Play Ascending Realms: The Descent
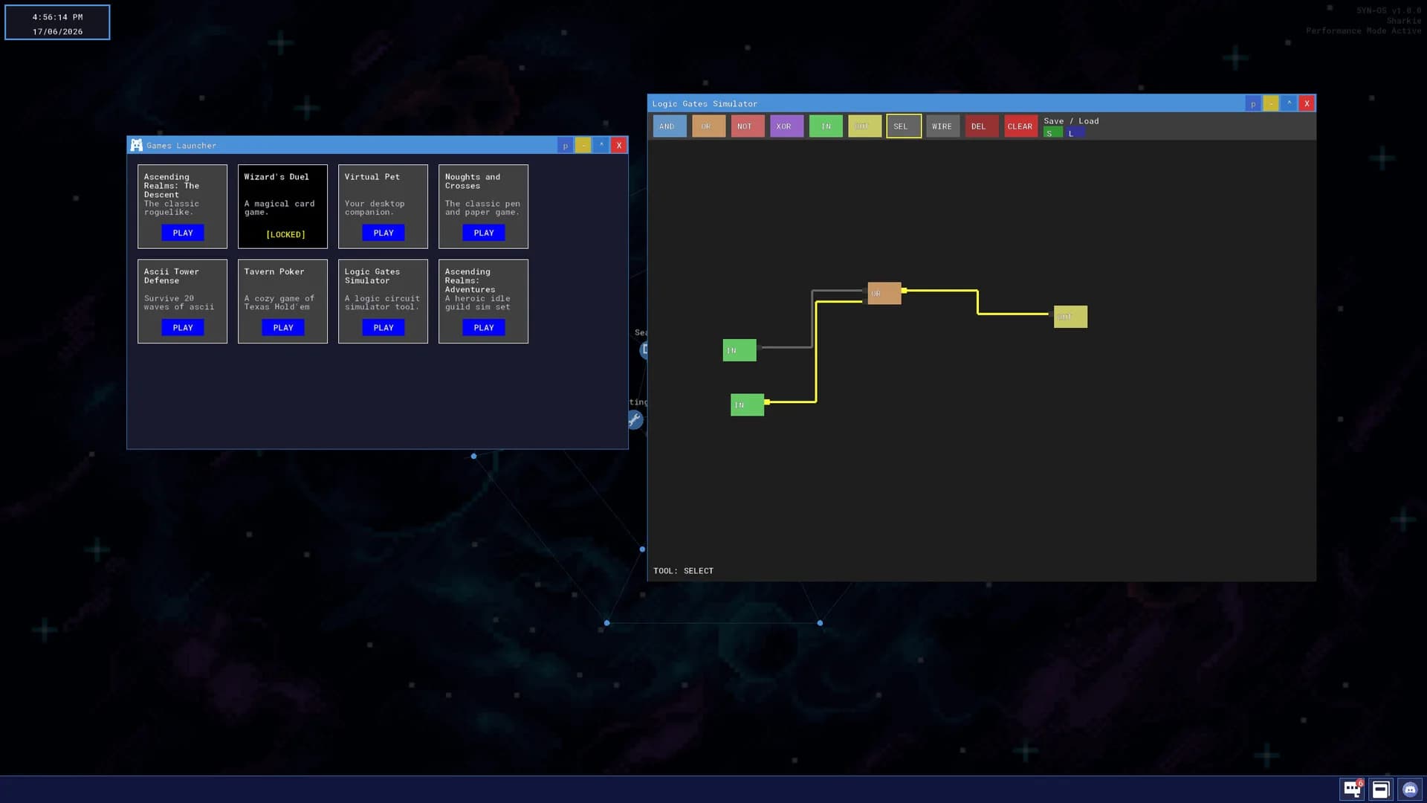Screen dimensions: 1427x803 pyautogui.click(x=183, y=233)
